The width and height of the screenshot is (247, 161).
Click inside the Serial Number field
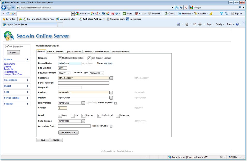[x=84, y=83]
